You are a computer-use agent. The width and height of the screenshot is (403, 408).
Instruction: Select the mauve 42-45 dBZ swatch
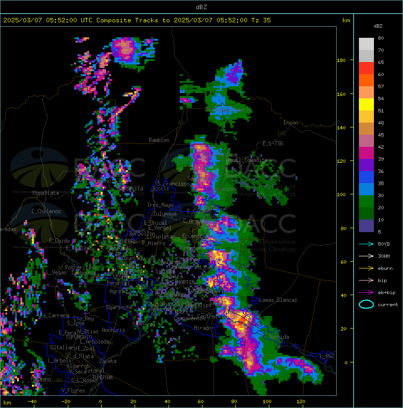click(366, 141)
